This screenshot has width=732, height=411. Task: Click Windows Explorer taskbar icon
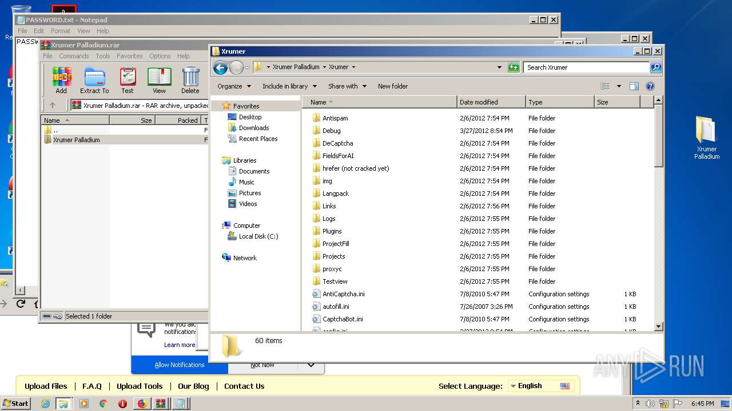pos(63,404)
